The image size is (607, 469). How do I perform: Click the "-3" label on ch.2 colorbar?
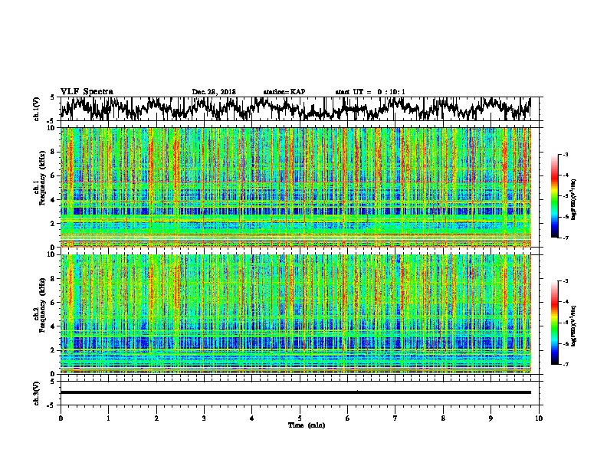(x=566, y=281)
